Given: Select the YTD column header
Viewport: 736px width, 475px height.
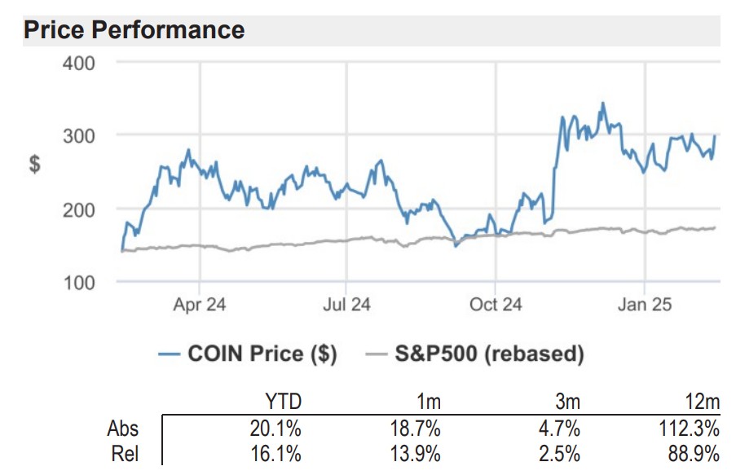Looking at the screenshot, I should tap(283, 402).
